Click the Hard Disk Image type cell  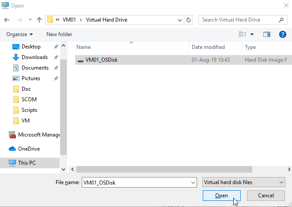tap(266, 60)
